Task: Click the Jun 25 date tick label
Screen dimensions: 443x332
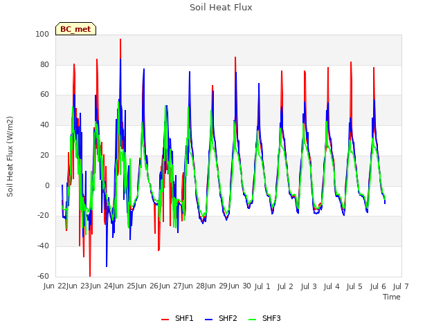Action: pos(124,286)
